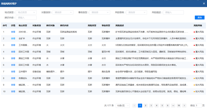Go to next page arrow
Screen dimensions: 207x110
(184, 106)
